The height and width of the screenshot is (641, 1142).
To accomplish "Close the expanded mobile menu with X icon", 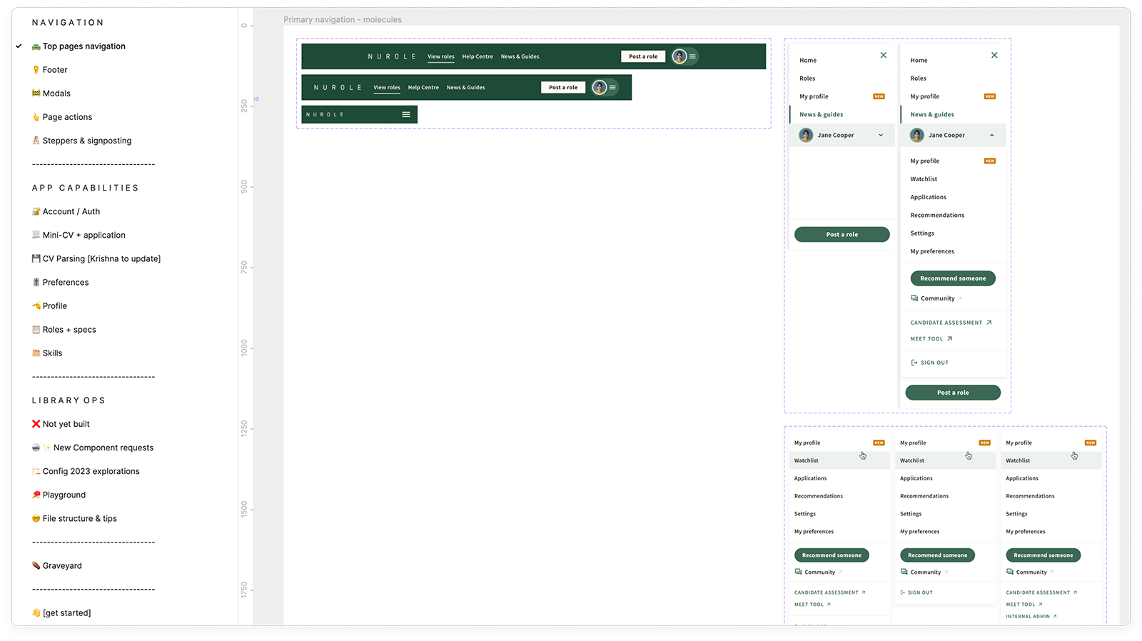I will click(994, 55).
